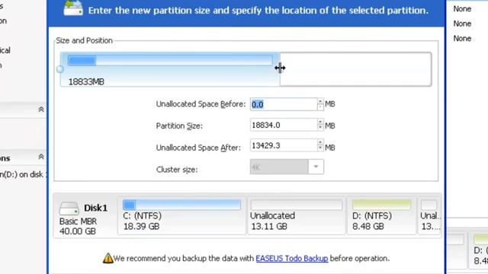
Task: Open the Cluster size dropdown
Action: [316, 167]
